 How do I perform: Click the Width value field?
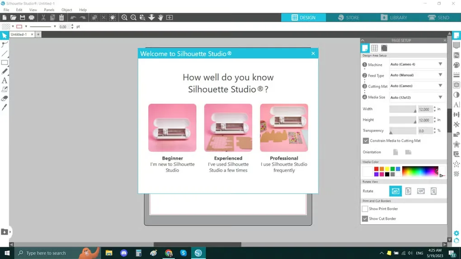424,109
